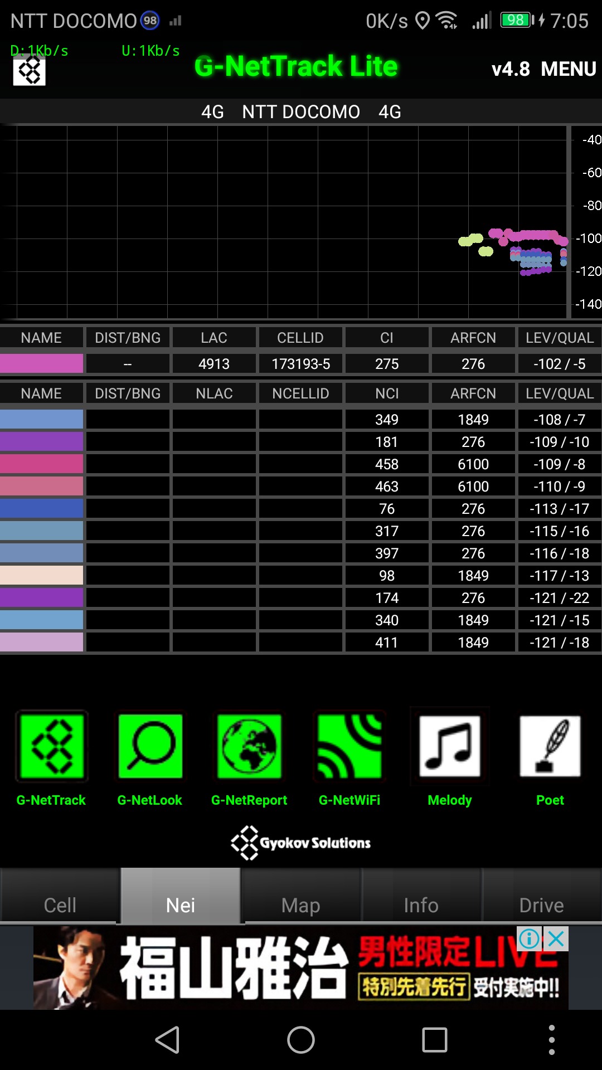Tap the Android home button
Image resolution: width=602 pixels, height=1070 pixels.
[301, 1040]
